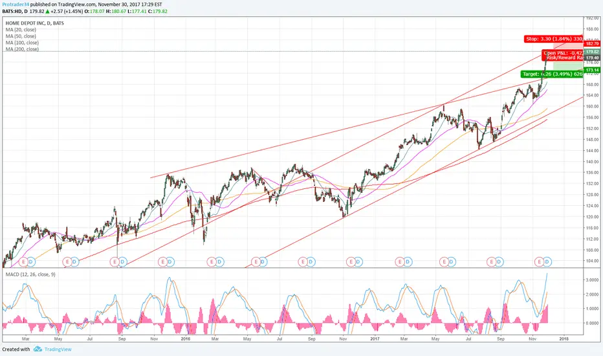Screen dimensions: 603x356
Task: Open the earnings E marker of May 2015
Action: (67, 262)
